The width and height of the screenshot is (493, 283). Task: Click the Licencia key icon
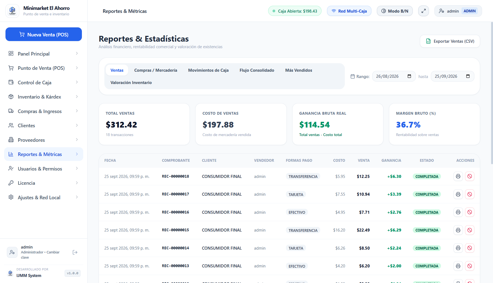tap(11, 183)
